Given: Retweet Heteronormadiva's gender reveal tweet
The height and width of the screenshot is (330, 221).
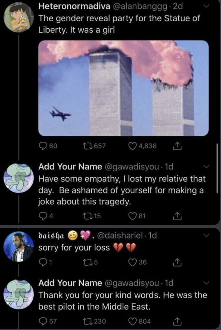Looking at the screenshot, I should [x=88, y=146].
